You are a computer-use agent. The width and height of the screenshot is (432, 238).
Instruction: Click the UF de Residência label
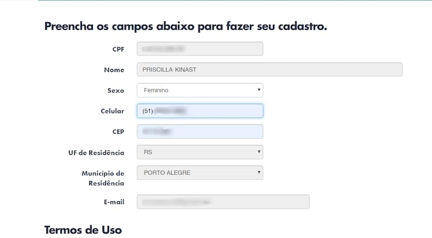[96, 153]
